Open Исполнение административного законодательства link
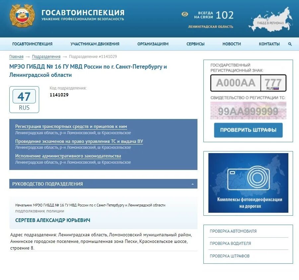 coord(68,156)
